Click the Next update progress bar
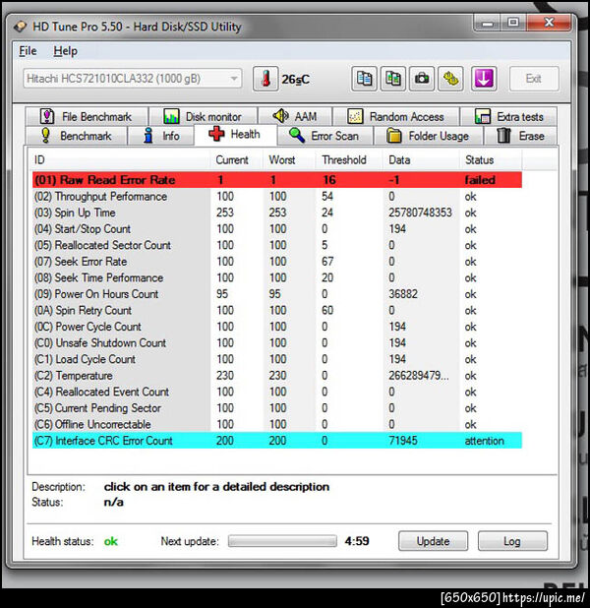Viewport: 590px width, 608px height. [x=282, y=541]
